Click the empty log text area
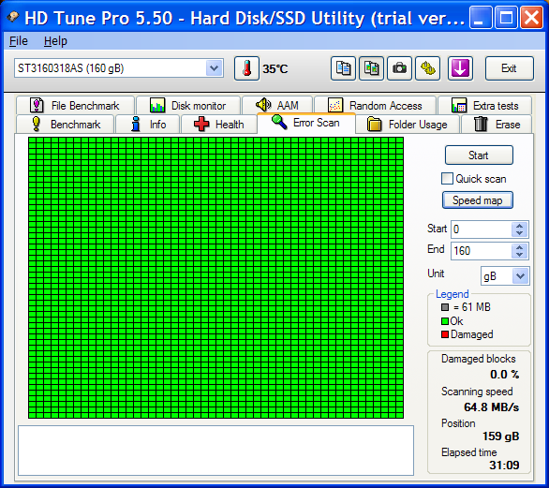Image resolution: width=549 pixels, height=488 pixels. pyautogui.click(x=215, y=451)
